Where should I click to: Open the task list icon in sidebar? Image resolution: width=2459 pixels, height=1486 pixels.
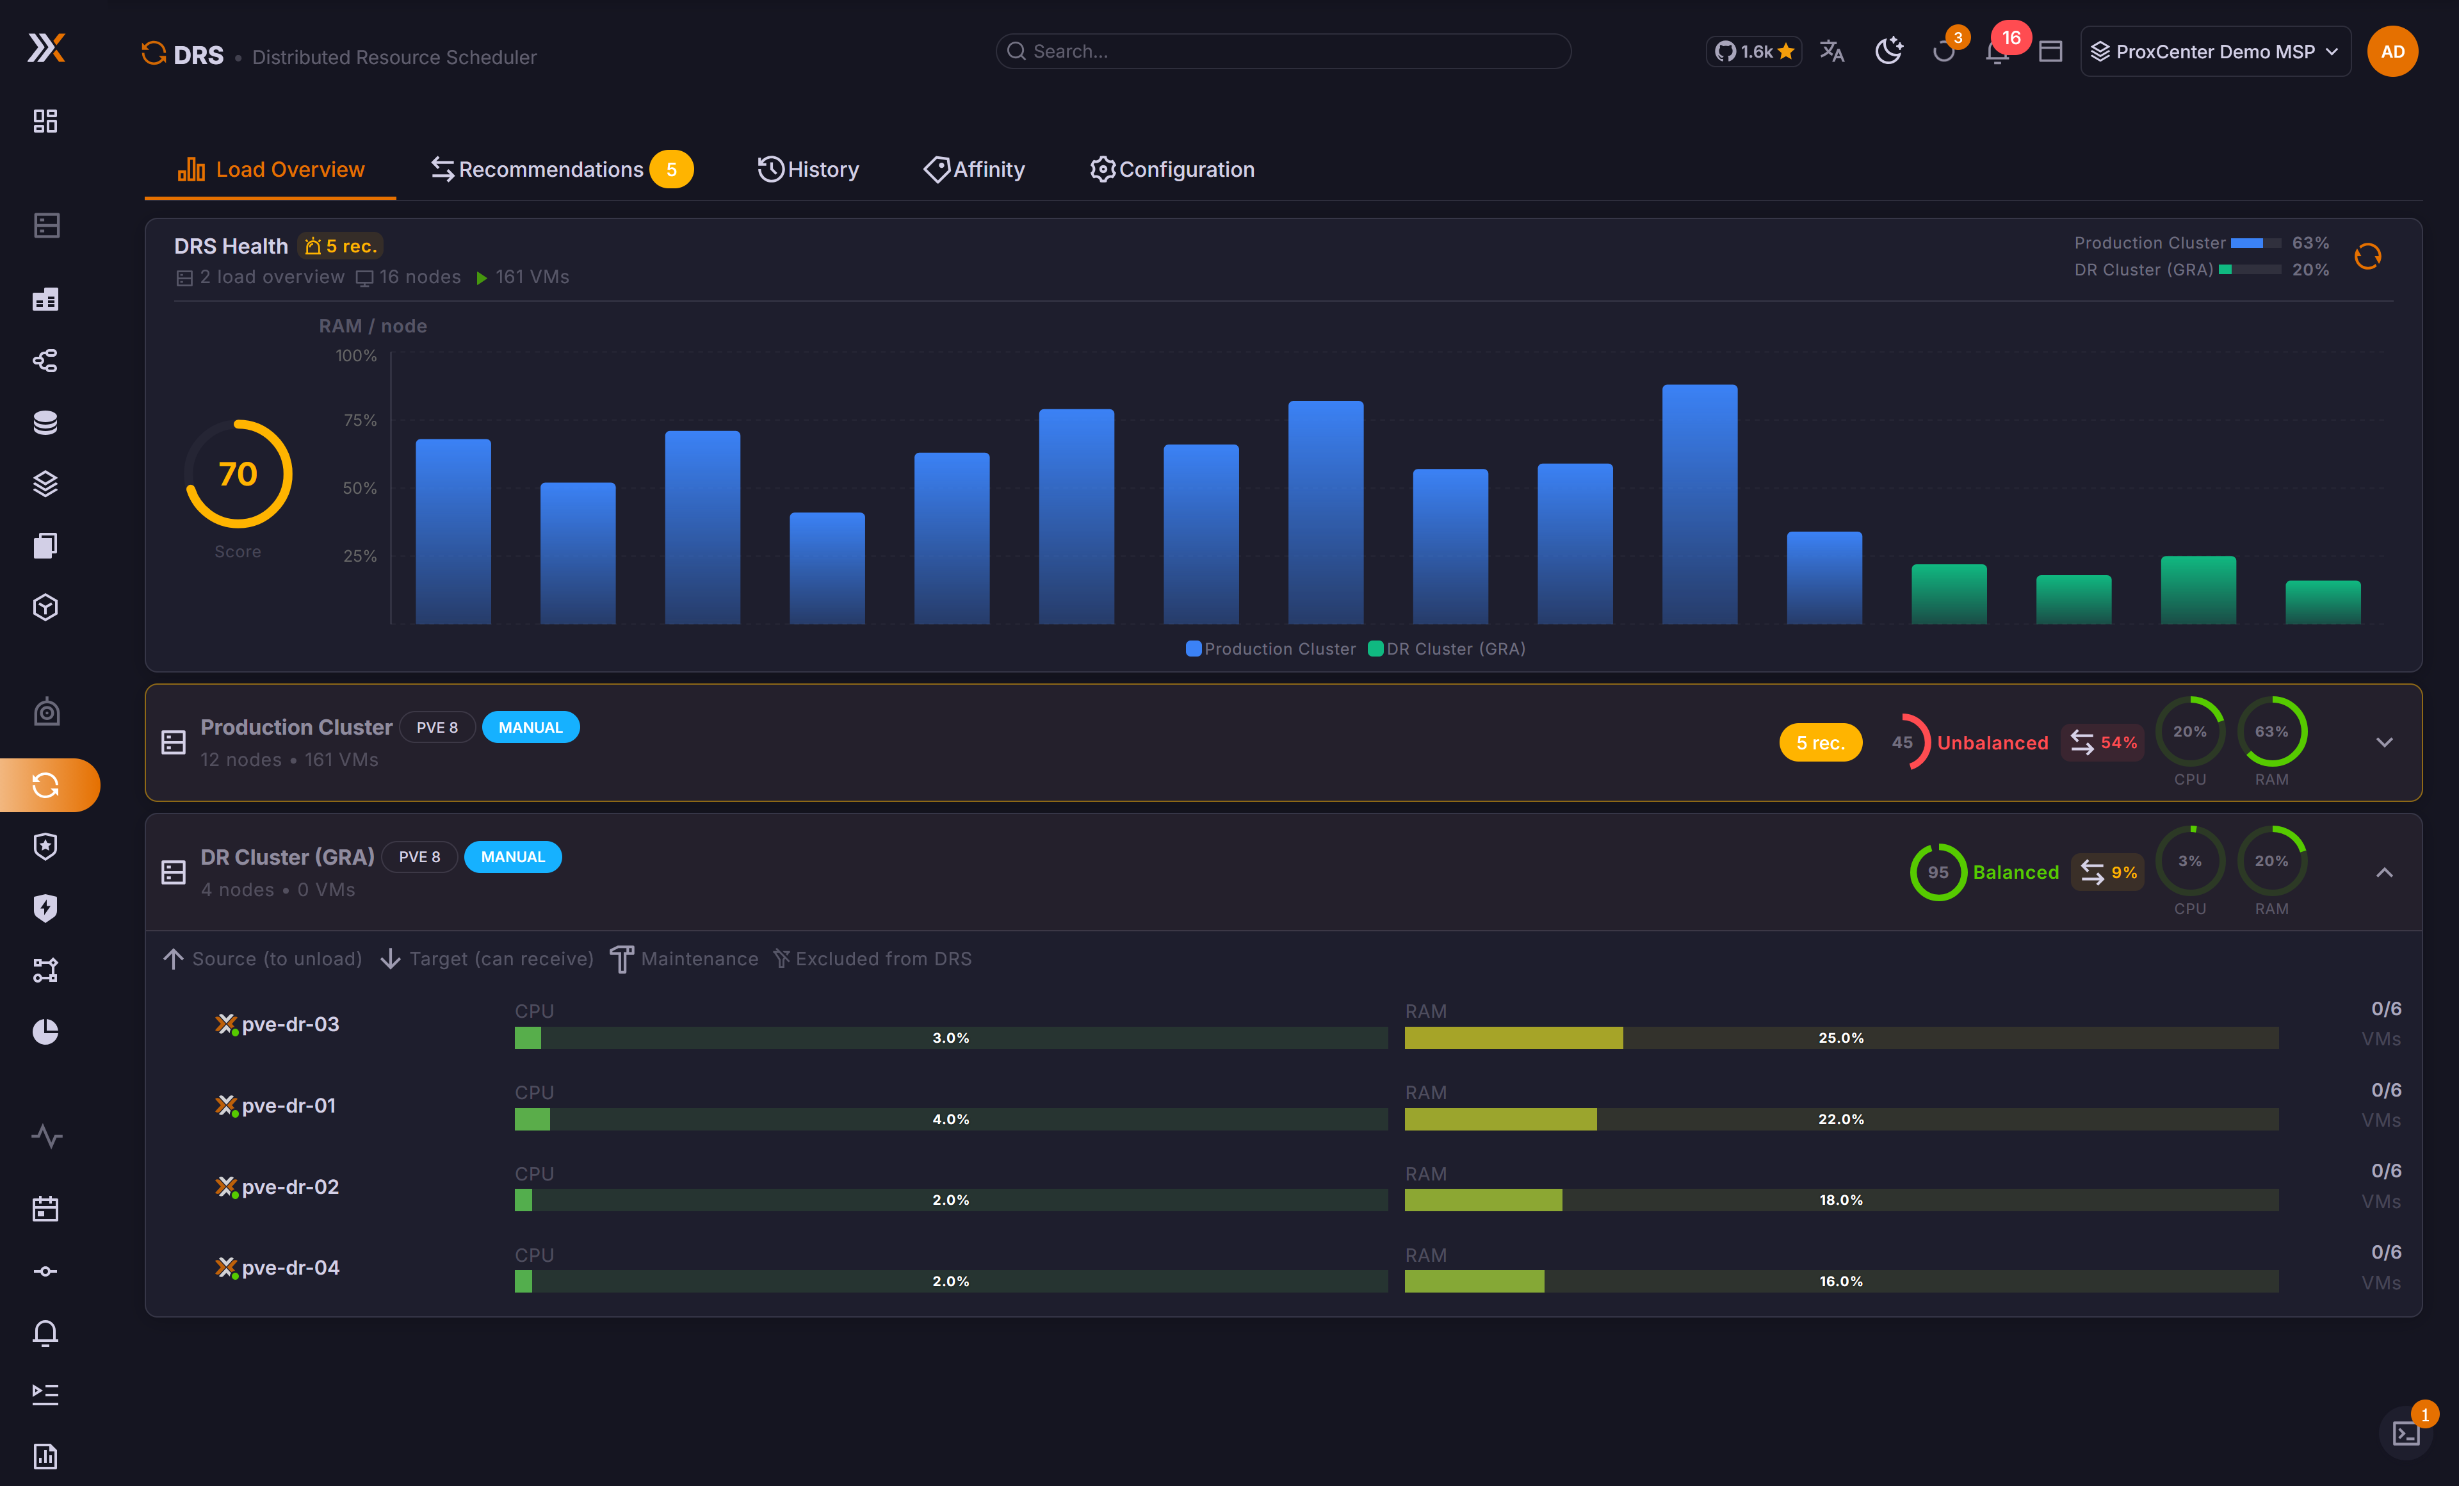click(45, 1394)
